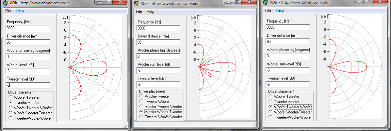The width and height of the screenshot is (391, 131).
Task: Select Tweeter-Woofer-Woofer radio in right window
Action: tap(270, 117)
